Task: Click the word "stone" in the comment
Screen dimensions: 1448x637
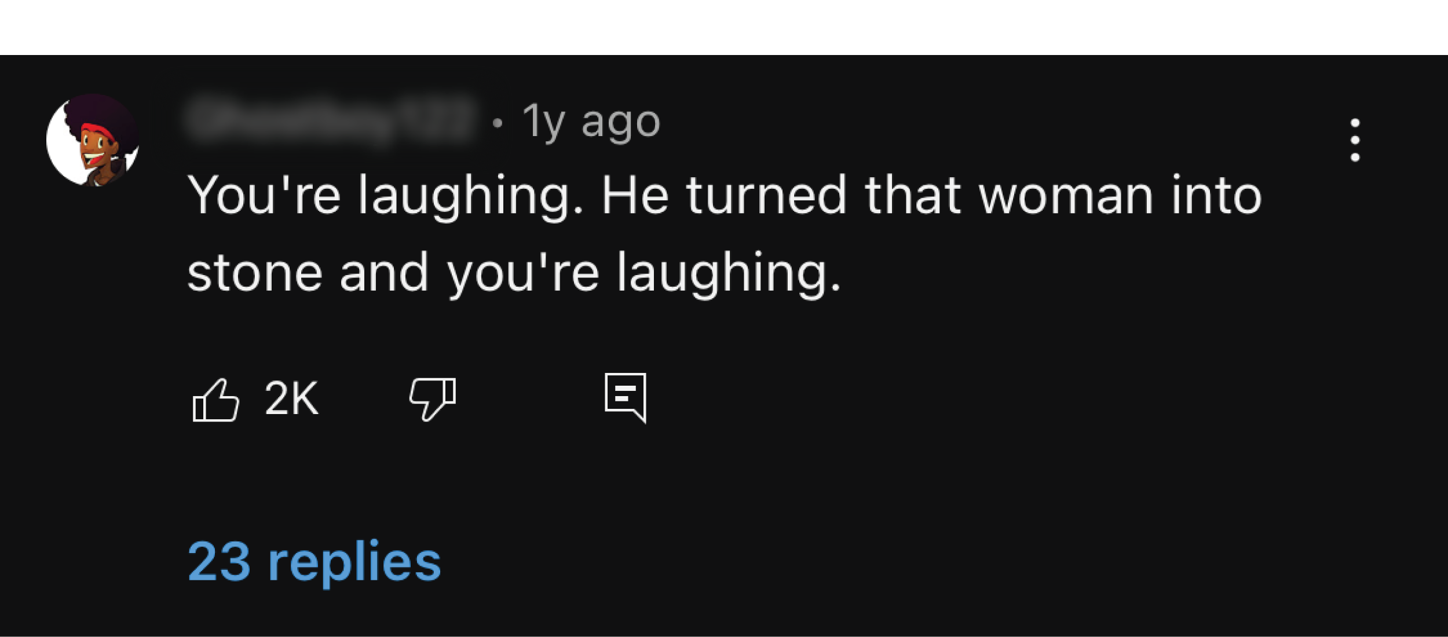Action: (x=255, y=273)
